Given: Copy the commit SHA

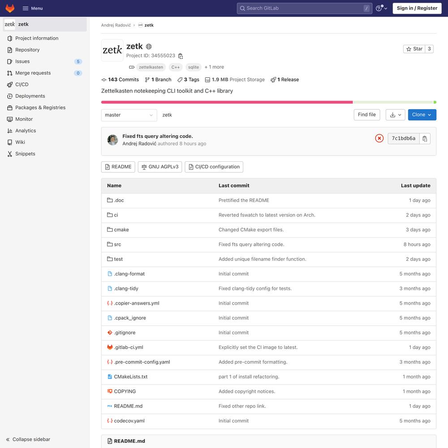Looking at the screenshot, I should (425, 138).
